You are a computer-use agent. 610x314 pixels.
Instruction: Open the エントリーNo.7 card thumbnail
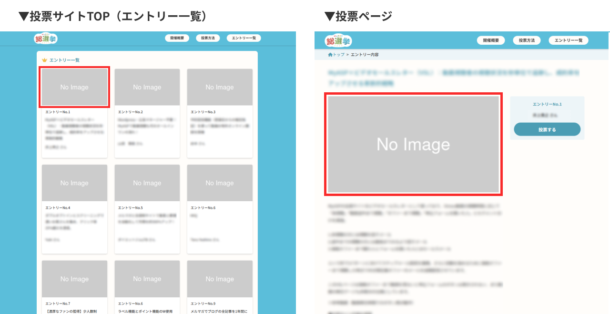point(74,279)
